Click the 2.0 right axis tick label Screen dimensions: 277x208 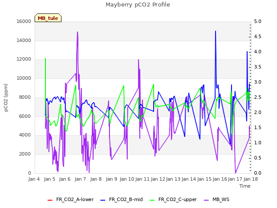[x=258, y=113]
